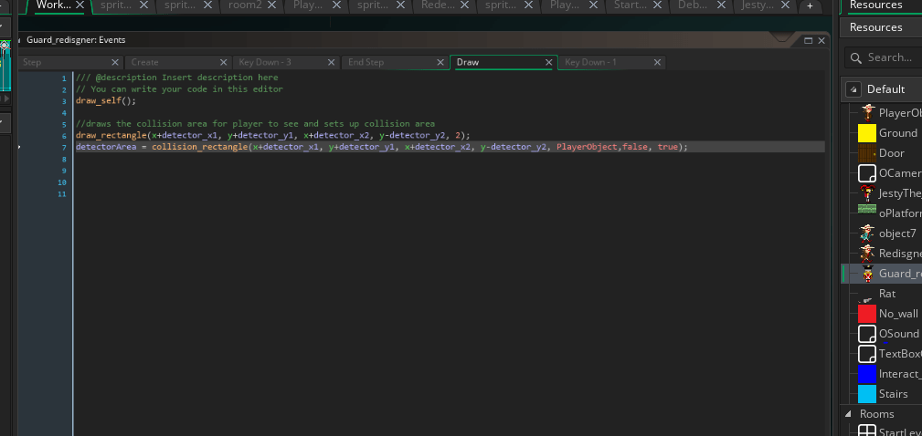Close the Draw event tab
The width and height of the screenshot is (922, 436).
point(548,62)
